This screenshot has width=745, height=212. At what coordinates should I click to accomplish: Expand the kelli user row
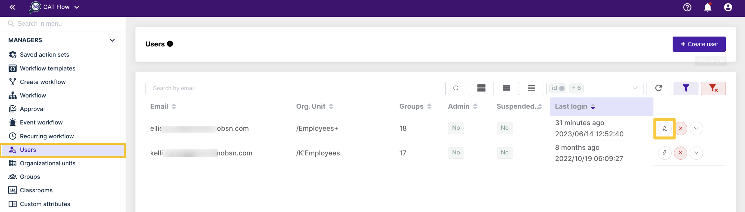tap(696, 153)
